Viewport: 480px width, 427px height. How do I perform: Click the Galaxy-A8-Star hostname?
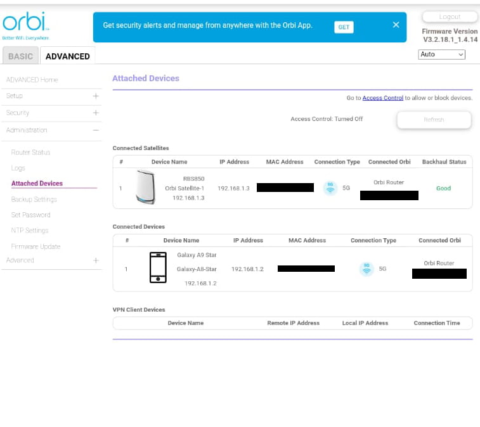pos(197,269)
